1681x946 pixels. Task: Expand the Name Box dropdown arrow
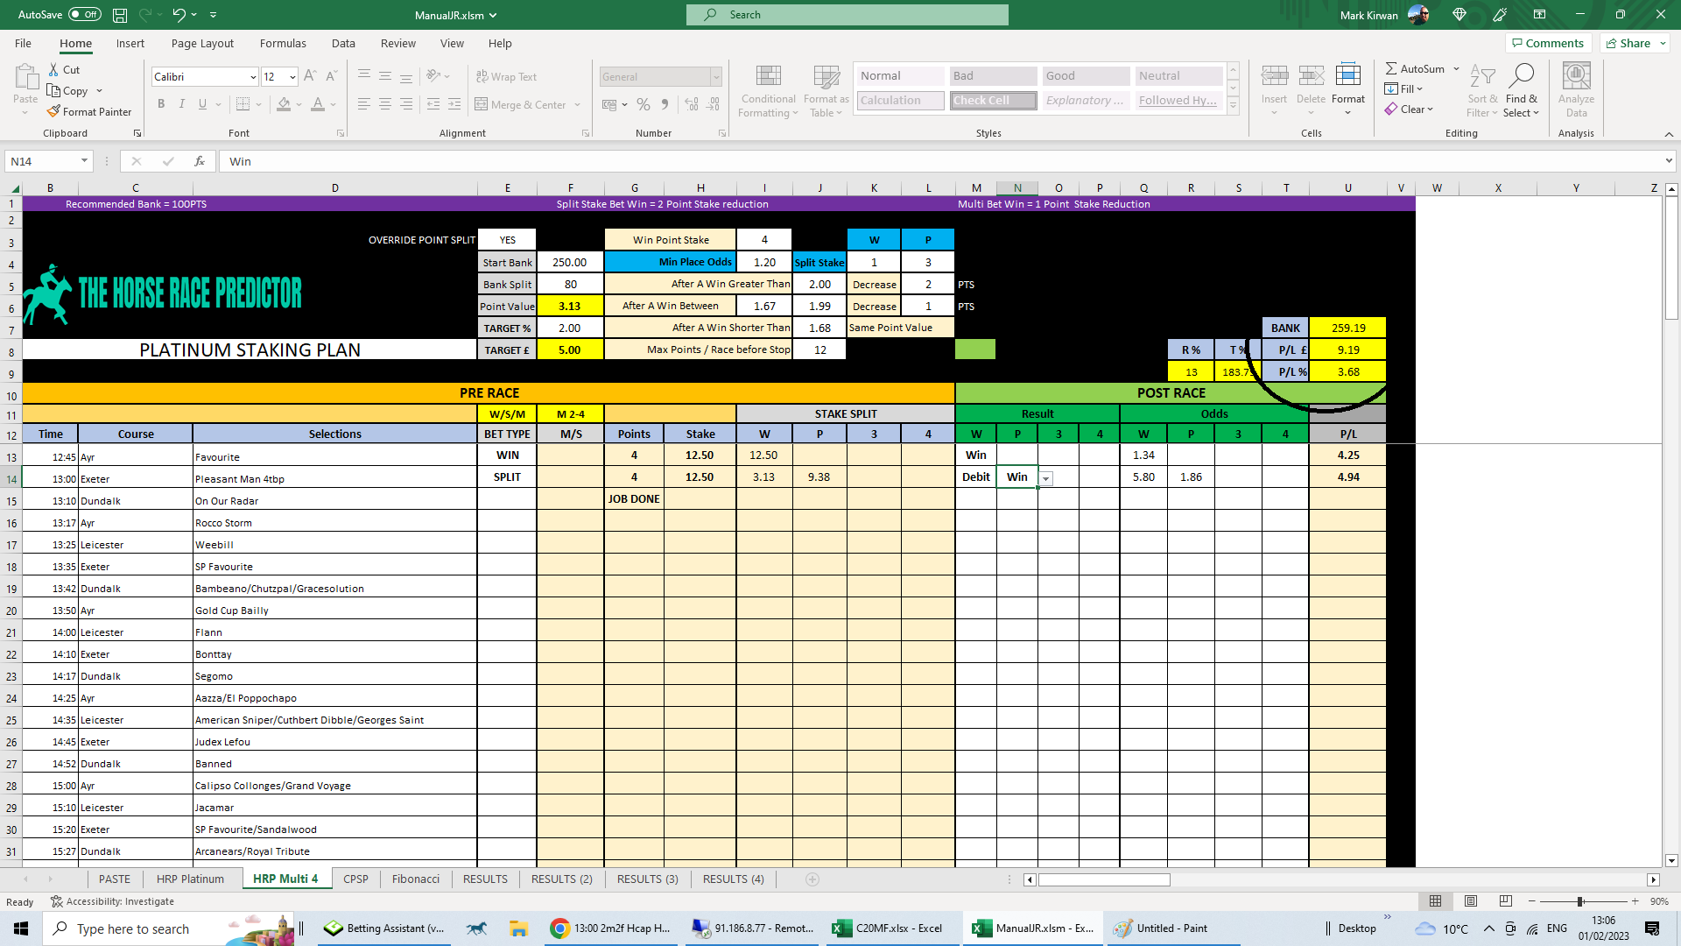click(84, 161)
